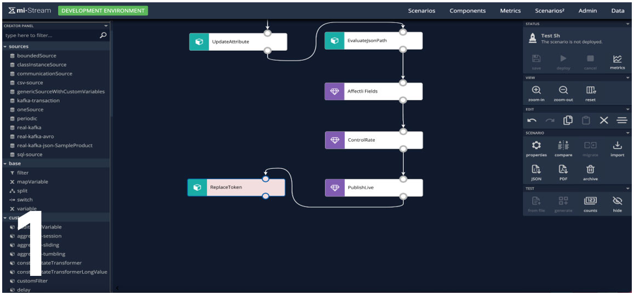This screenshot has width=634, height=295.
Task: Click the zoom-in magnifier icon
Action: pos(536,91)
